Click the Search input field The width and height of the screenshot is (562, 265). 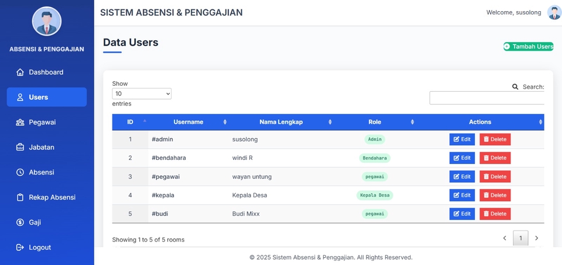tap(486, 98)
